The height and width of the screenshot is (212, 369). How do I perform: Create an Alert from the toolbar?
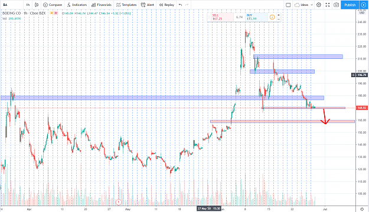148,5
